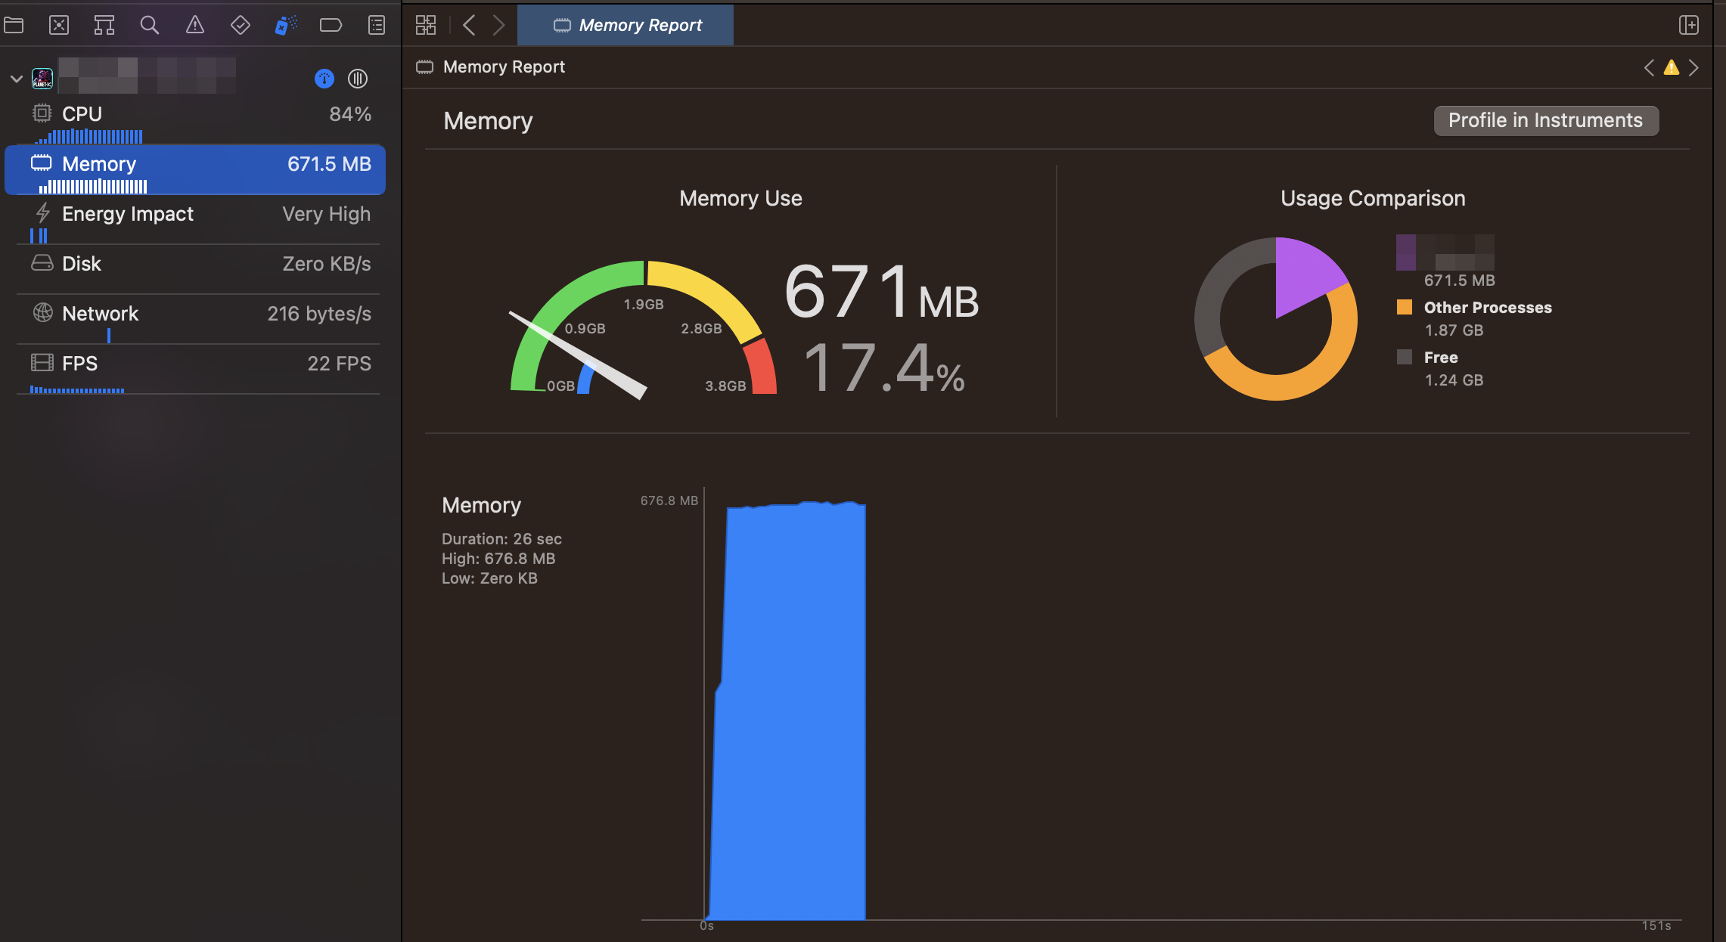This screenshot has width=1726, height=942.
Task: Click Profile in Instruments button
Action: 1545,120
